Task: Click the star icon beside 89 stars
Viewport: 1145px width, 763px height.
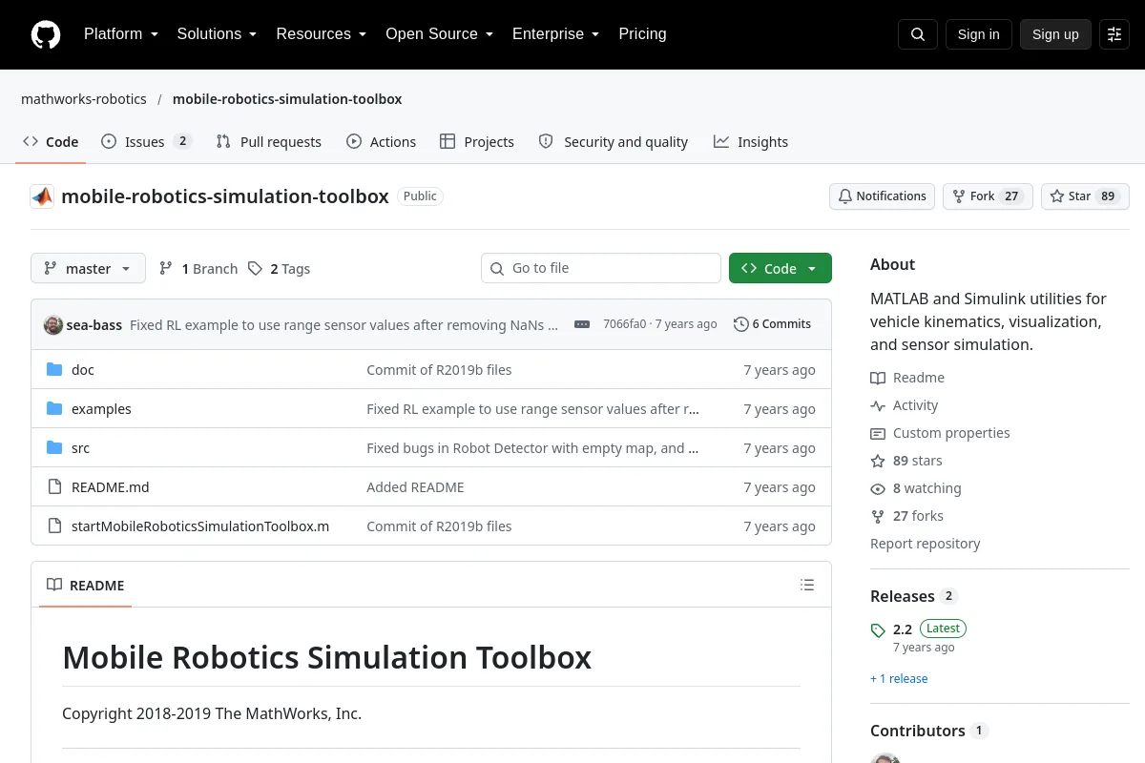Action: pyautogui.click(x=878, y=461)
